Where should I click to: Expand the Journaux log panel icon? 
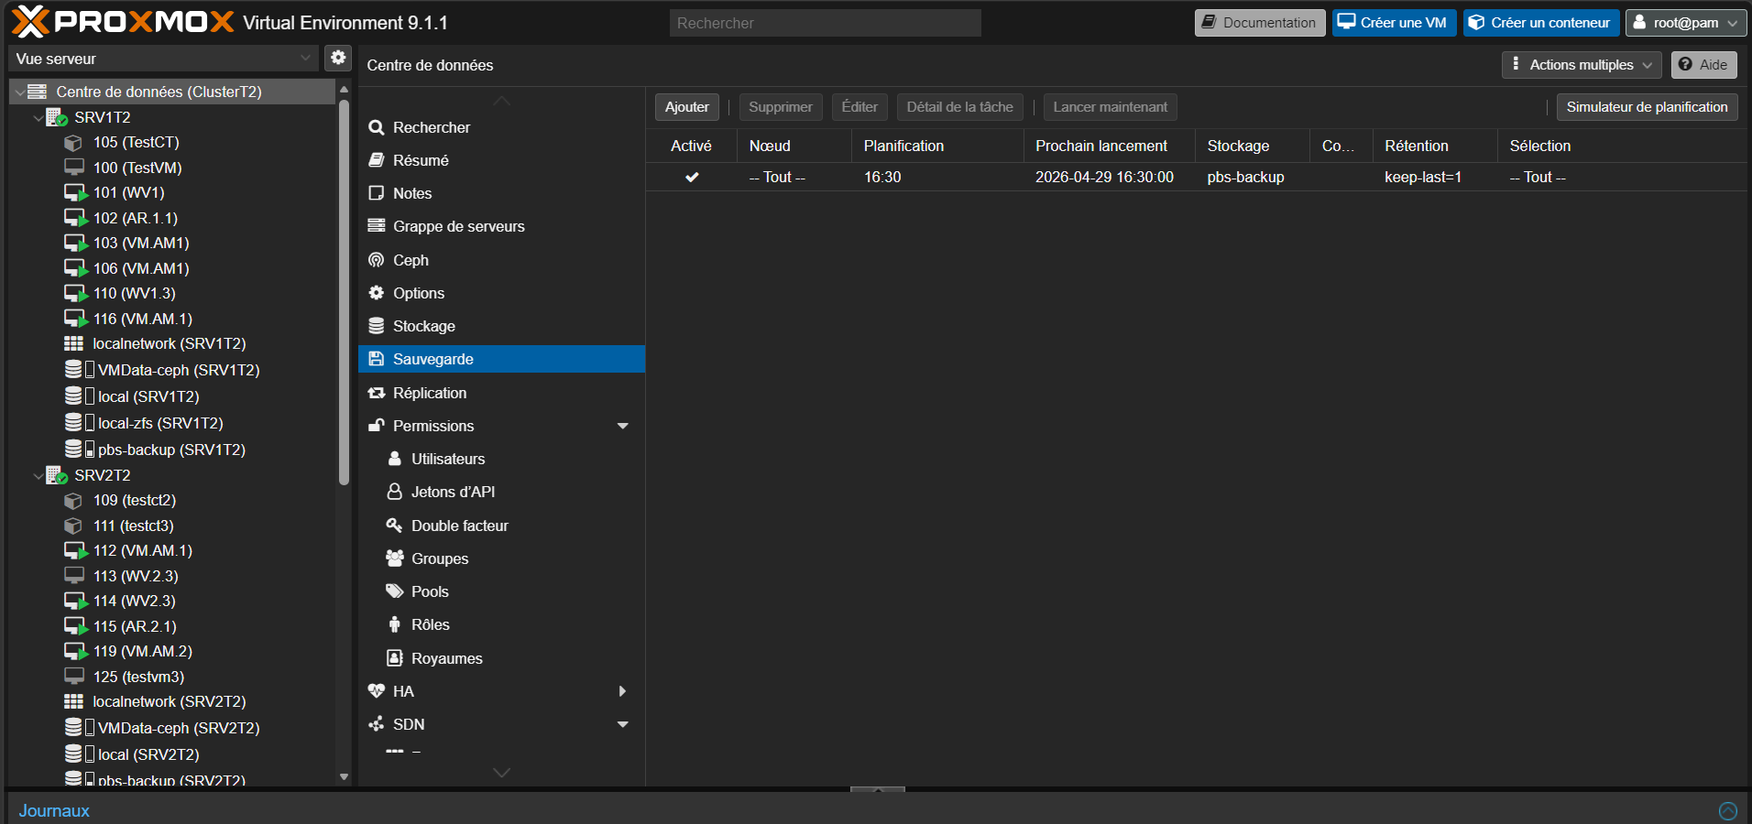coord(1727,810)
